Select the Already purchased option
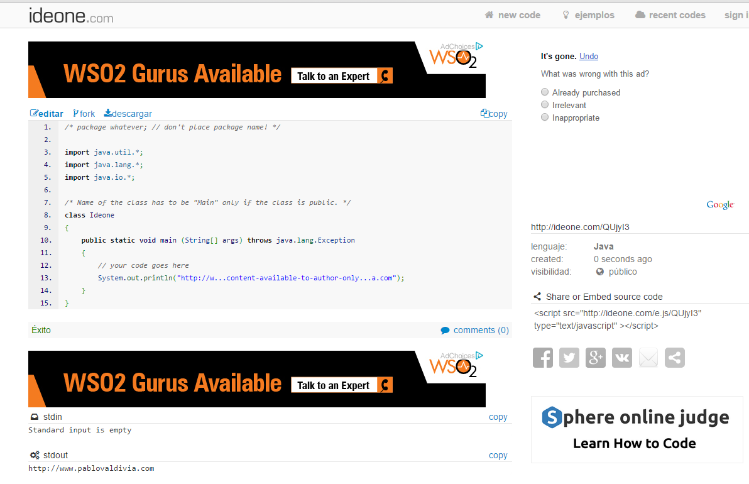The width and height of the screenshot is (749, 484). [x=545, y=92]
